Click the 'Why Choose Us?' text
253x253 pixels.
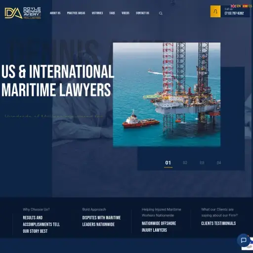(36, 210)
